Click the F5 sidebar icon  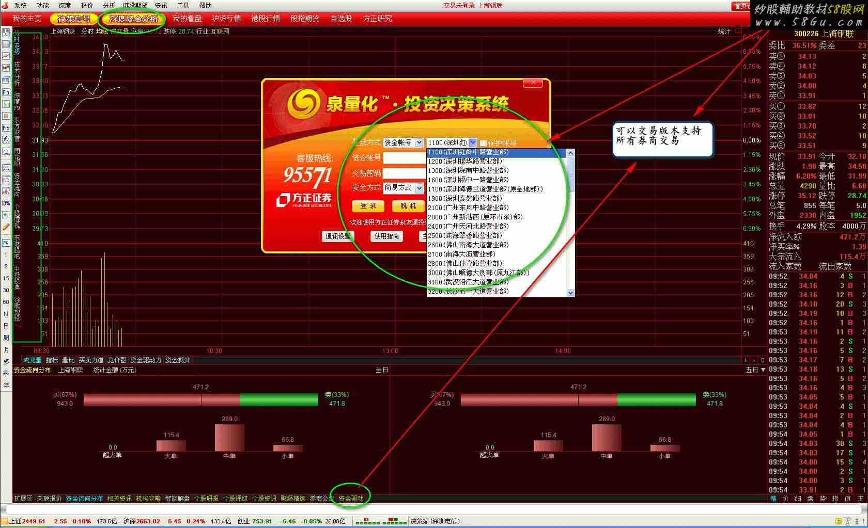(x=6, y=243)
